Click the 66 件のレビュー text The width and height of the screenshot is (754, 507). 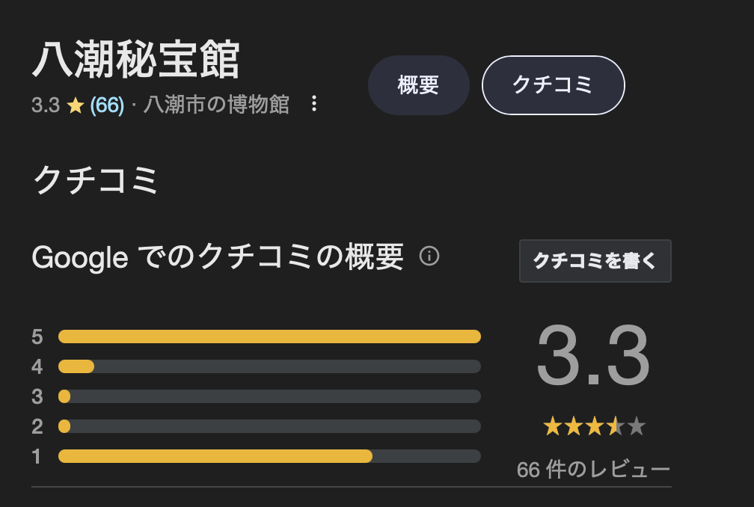pyautogui.click(x=593, y=470)
